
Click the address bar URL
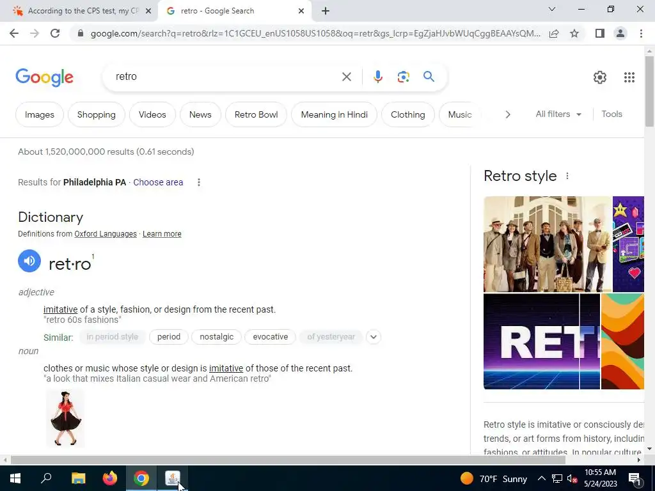(315, 33)
